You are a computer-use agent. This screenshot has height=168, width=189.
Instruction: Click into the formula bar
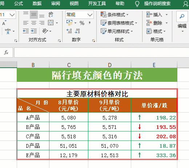[x=101, y=52]
